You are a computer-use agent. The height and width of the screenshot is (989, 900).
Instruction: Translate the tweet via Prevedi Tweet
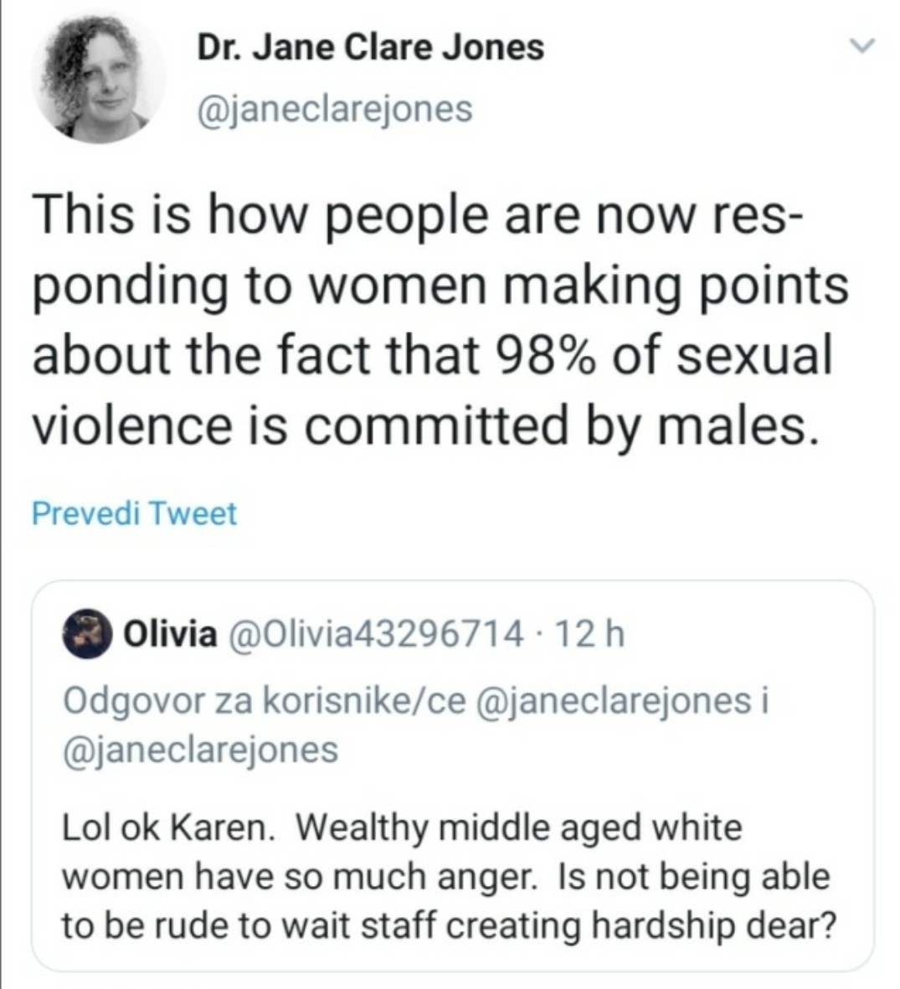pos(134,513)
